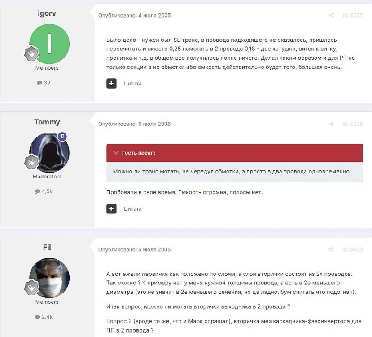Open the 'Гость писал:' quote header

point(139,153)
